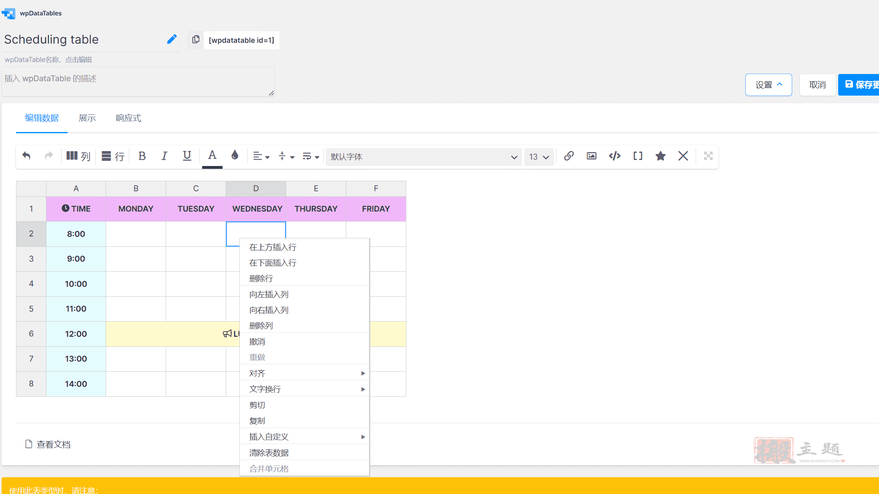Expand text wrap dropdown
This screenshot has width=879, height=494.
[311, 156]
